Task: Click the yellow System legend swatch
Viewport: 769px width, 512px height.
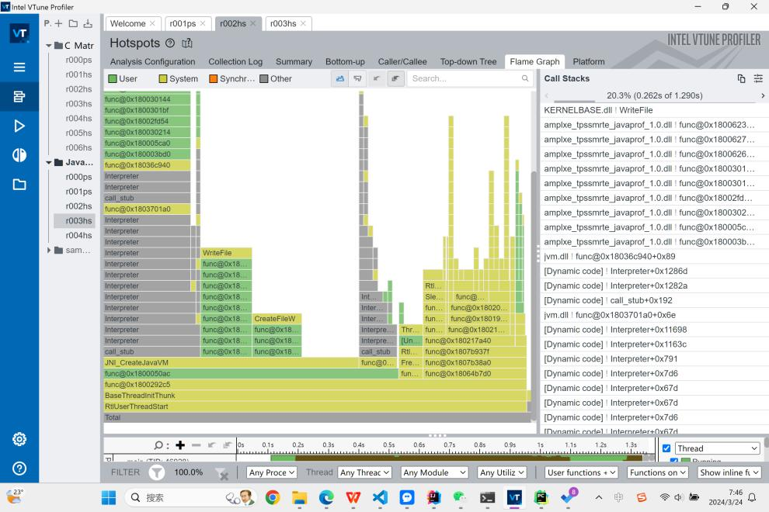Action: click(163, 79)
